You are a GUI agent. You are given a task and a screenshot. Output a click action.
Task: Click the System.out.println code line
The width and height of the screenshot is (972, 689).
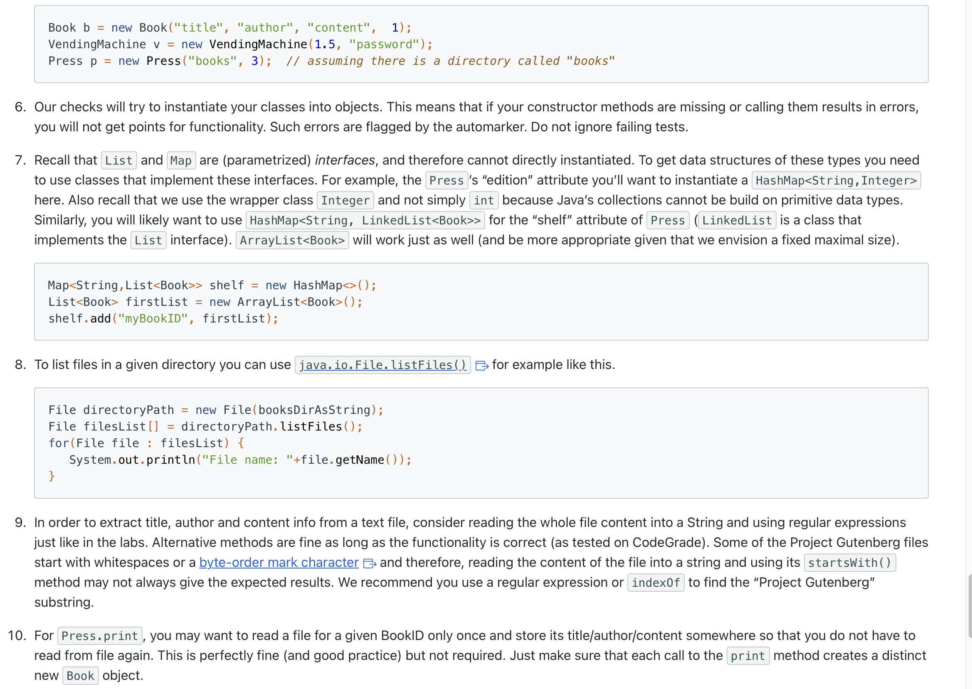coord(240,460)
